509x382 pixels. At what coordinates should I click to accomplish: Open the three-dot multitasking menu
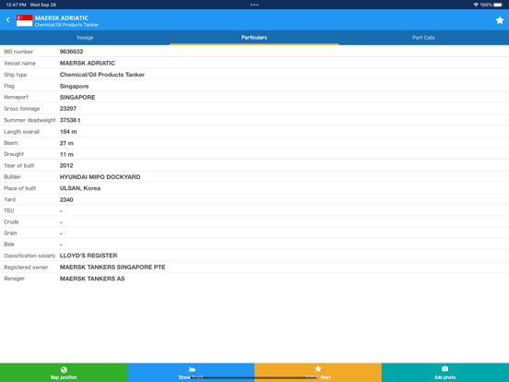(x=254, y=5)
